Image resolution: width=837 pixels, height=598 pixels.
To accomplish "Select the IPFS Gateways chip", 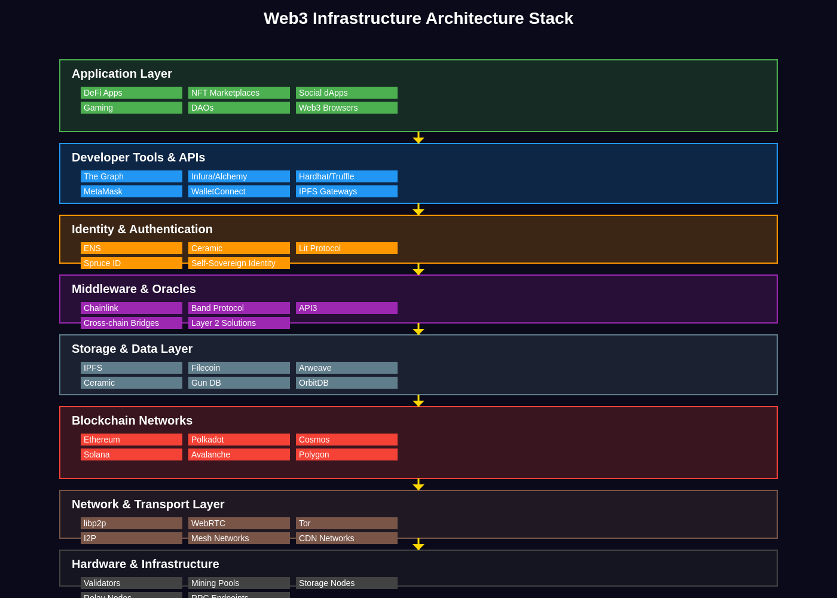I will (347, 191).
